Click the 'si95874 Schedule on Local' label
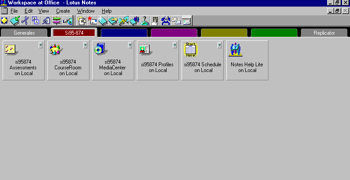Viewport: 350px width, 180px height. click(x=203, y=67)
